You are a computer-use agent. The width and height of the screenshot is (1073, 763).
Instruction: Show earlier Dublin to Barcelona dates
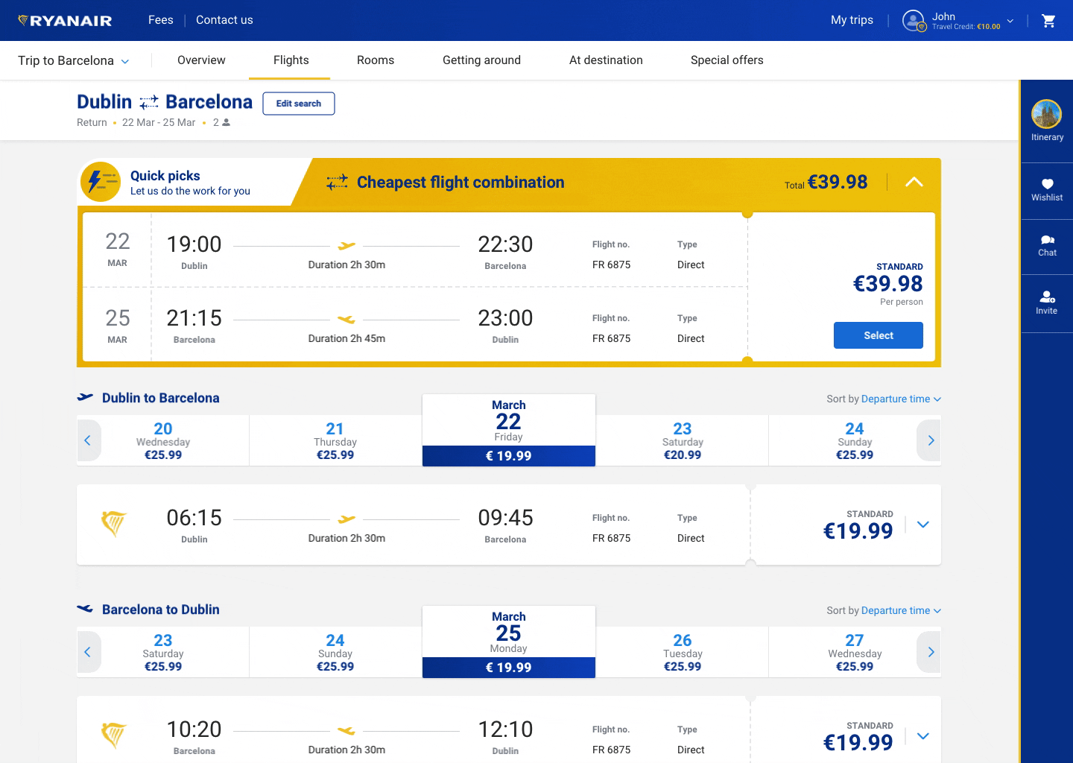point(88,440)
